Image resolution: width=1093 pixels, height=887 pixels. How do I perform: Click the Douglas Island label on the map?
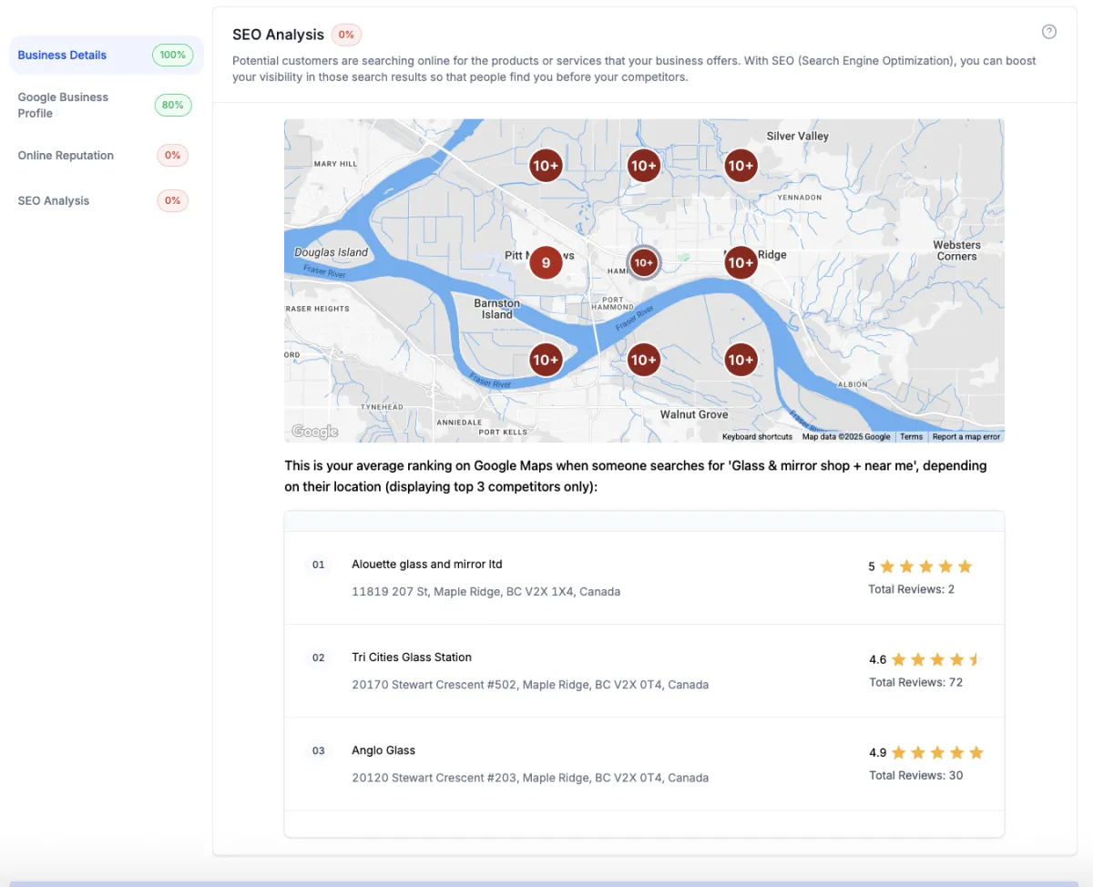pyautogui.click(x=332, y=252)
